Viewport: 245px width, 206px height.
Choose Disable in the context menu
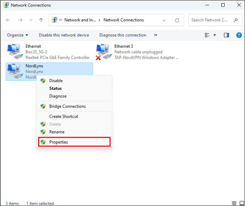74,81
